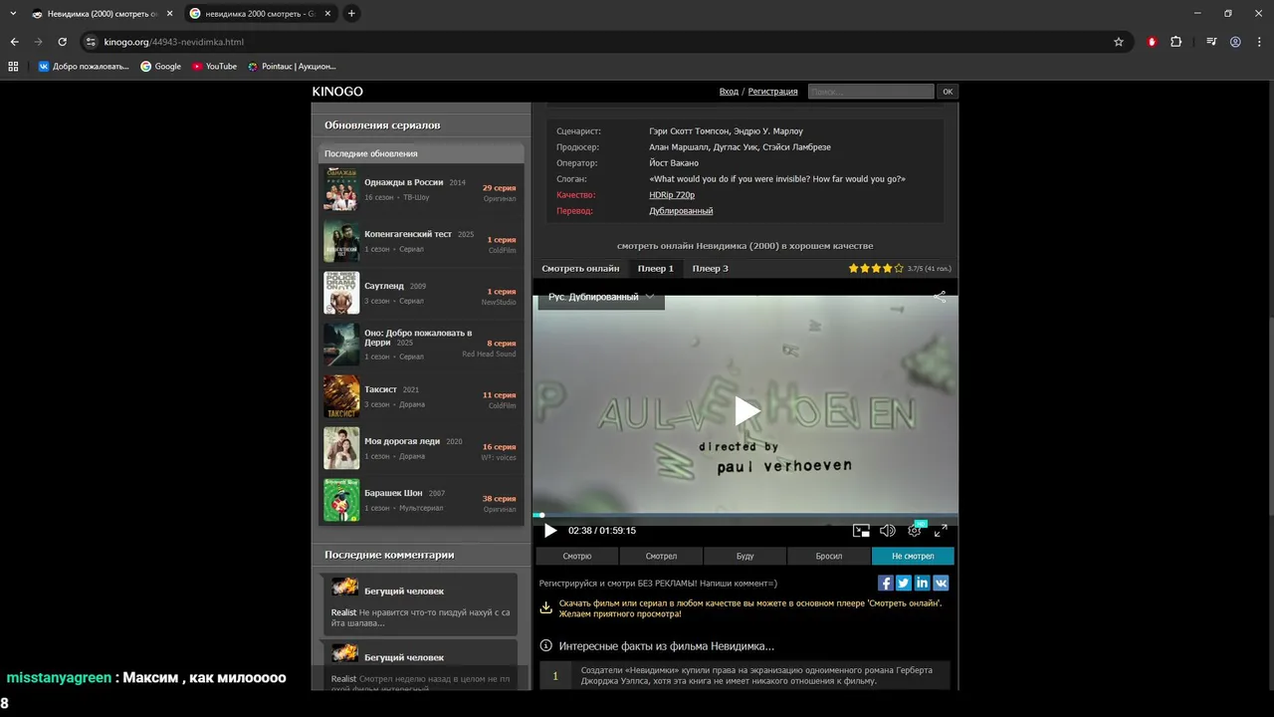
Task: Open Копенгагенский тест series entry
Action: click(421, 241)
